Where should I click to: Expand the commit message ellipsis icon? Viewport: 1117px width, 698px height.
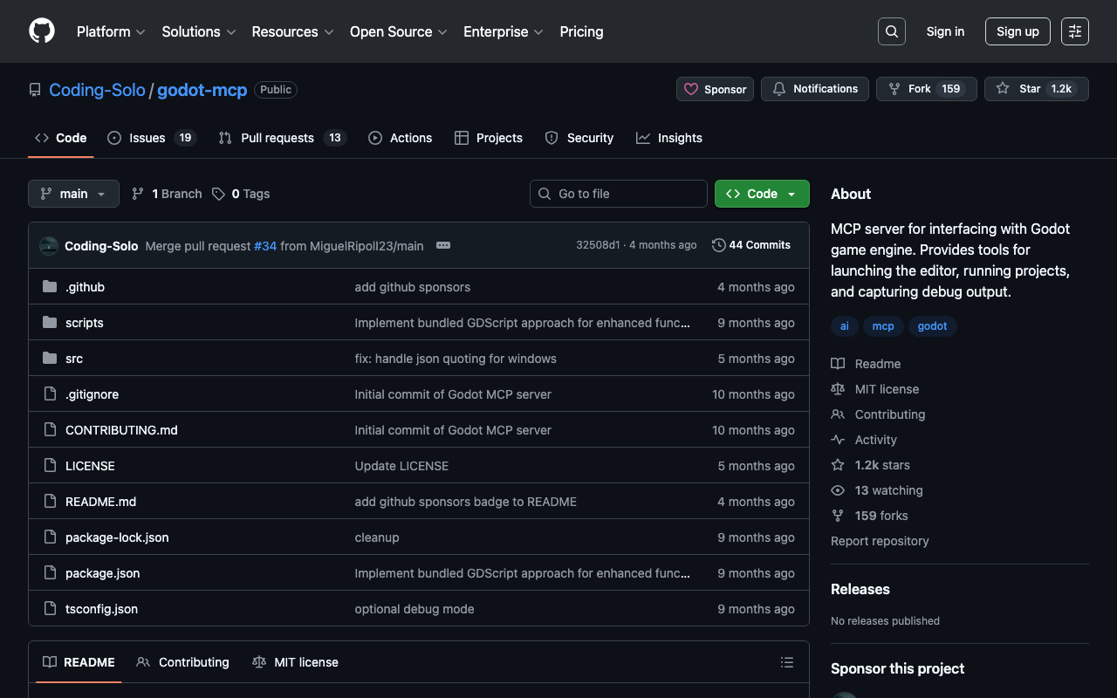443,245
